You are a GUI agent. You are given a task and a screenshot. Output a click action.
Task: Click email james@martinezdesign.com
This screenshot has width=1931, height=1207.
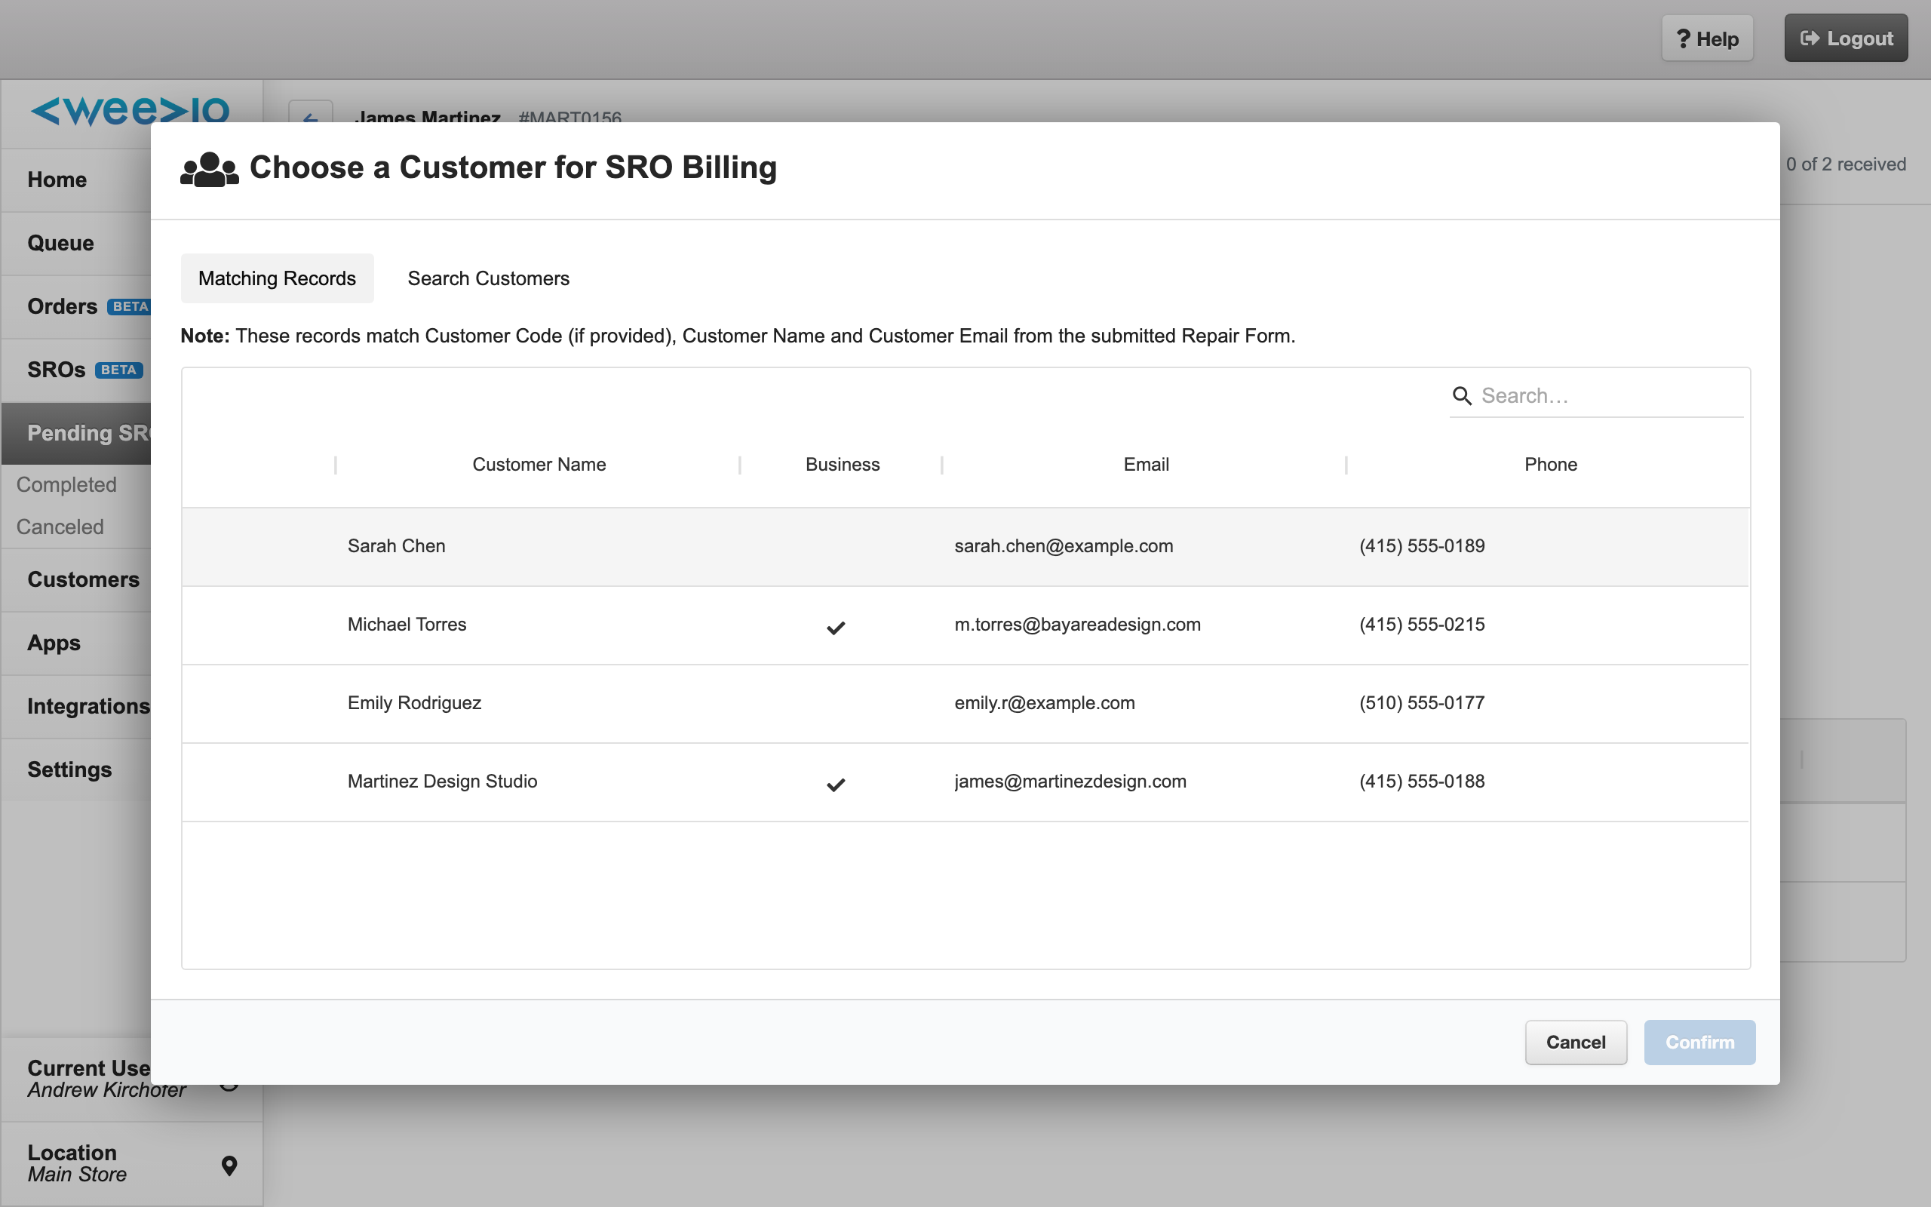pyautogui.click(x=1070, y=781)
